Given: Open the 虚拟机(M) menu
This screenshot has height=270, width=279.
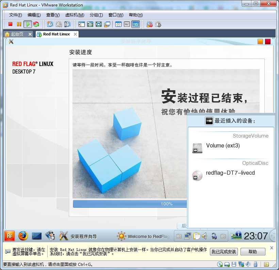Looking at the screenshot, I should [75, 15].
